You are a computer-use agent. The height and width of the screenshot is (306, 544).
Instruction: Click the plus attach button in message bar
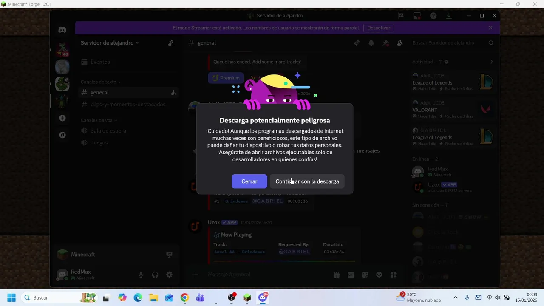[x=195, y=275]
